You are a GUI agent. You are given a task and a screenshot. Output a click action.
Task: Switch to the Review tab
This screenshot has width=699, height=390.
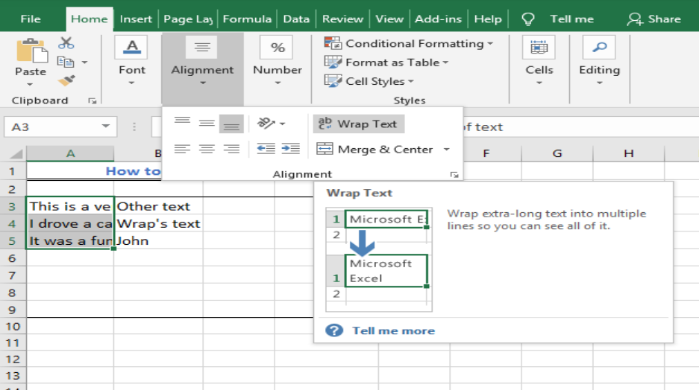pos(342,19)
